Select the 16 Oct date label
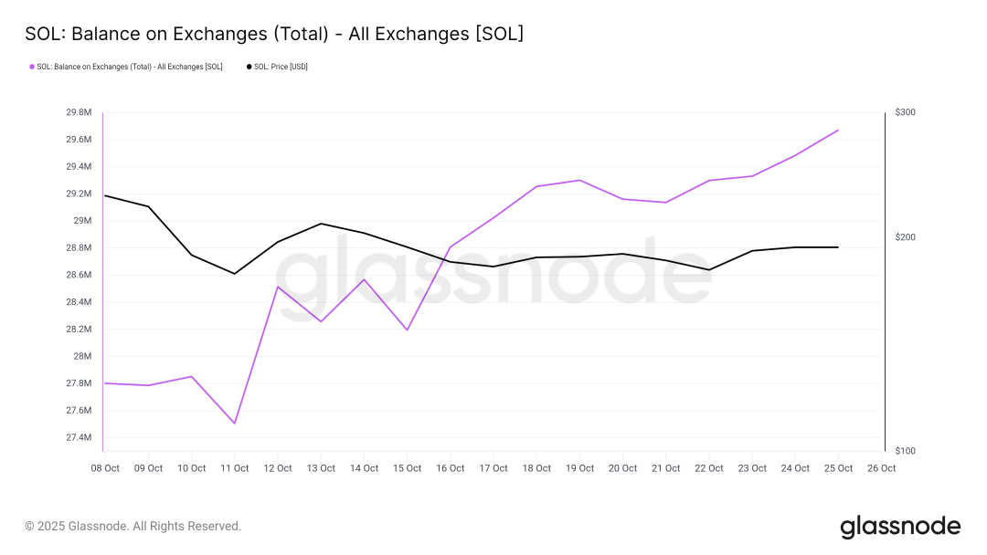 (451, 468)
